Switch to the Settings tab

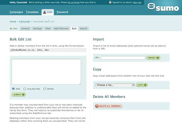pyautogui.click(x=37, y=29)
